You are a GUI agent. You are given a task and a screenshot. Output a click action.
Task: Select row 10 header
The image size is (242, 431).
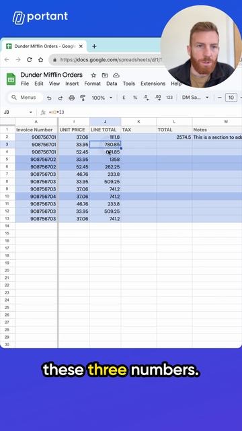pyautogui.click(x=7, y=197)
